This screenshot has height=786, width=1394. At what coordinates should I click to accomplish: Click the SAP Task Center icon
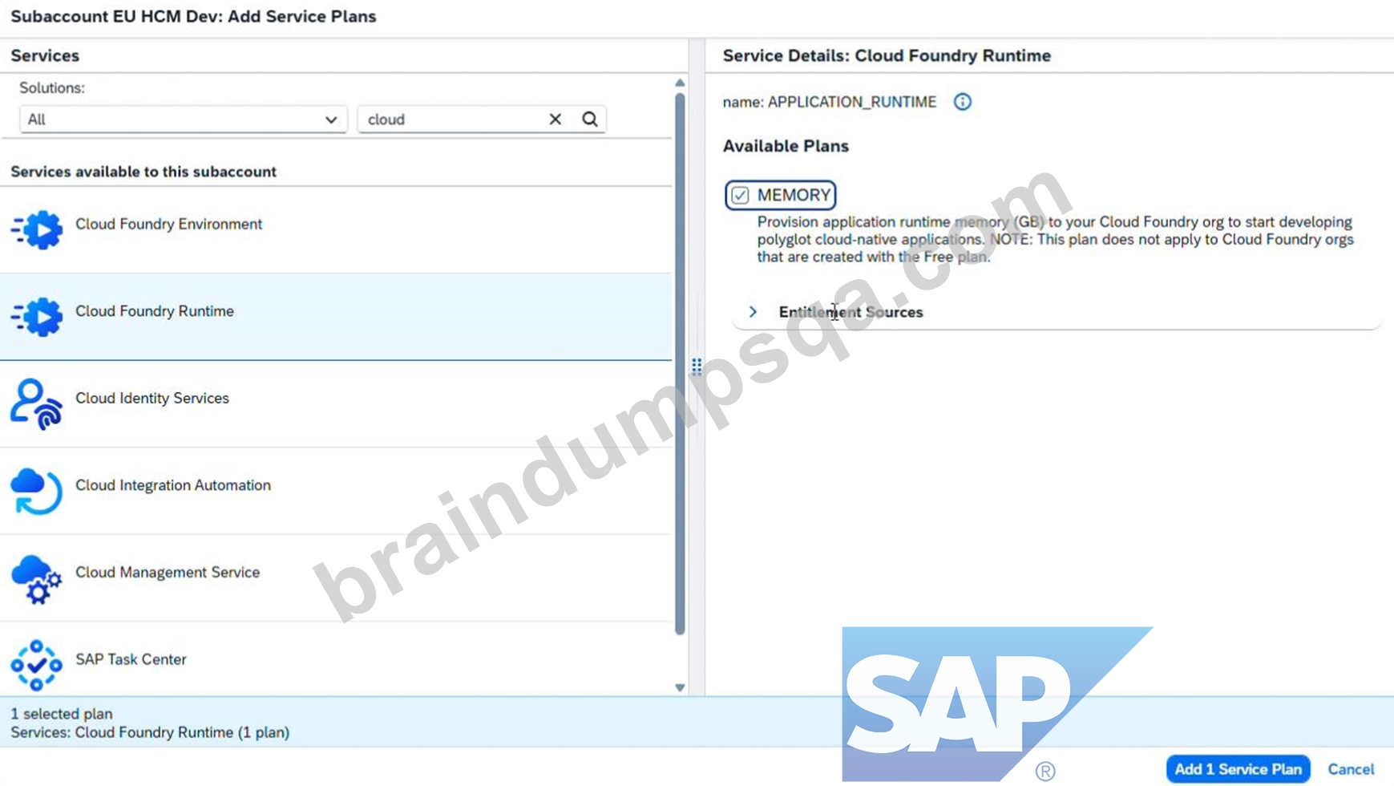[36, 665]
